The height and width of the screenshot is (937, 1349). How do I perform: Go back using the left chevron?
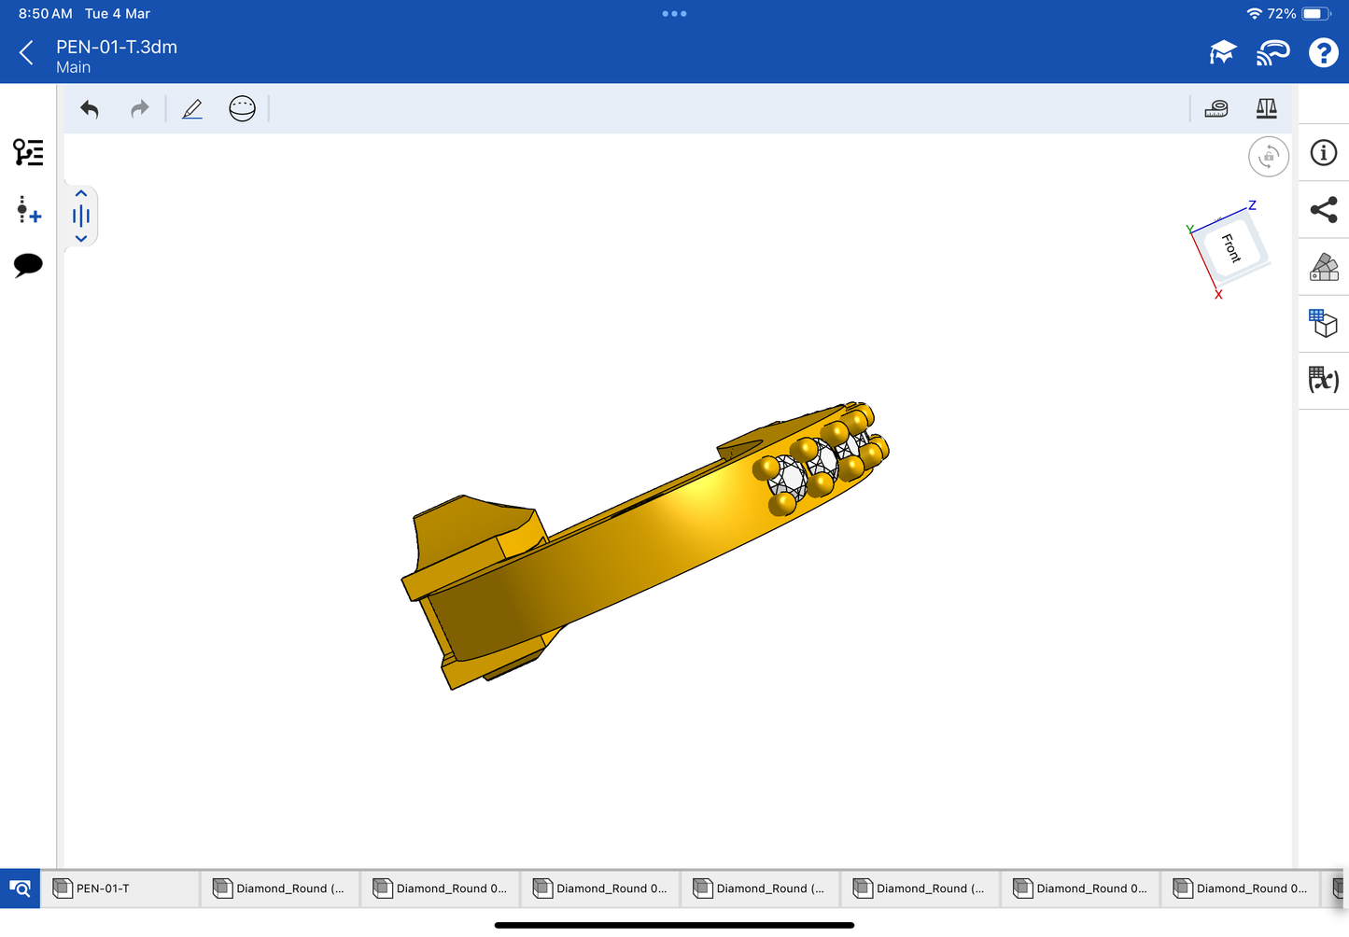pos(26,53)
